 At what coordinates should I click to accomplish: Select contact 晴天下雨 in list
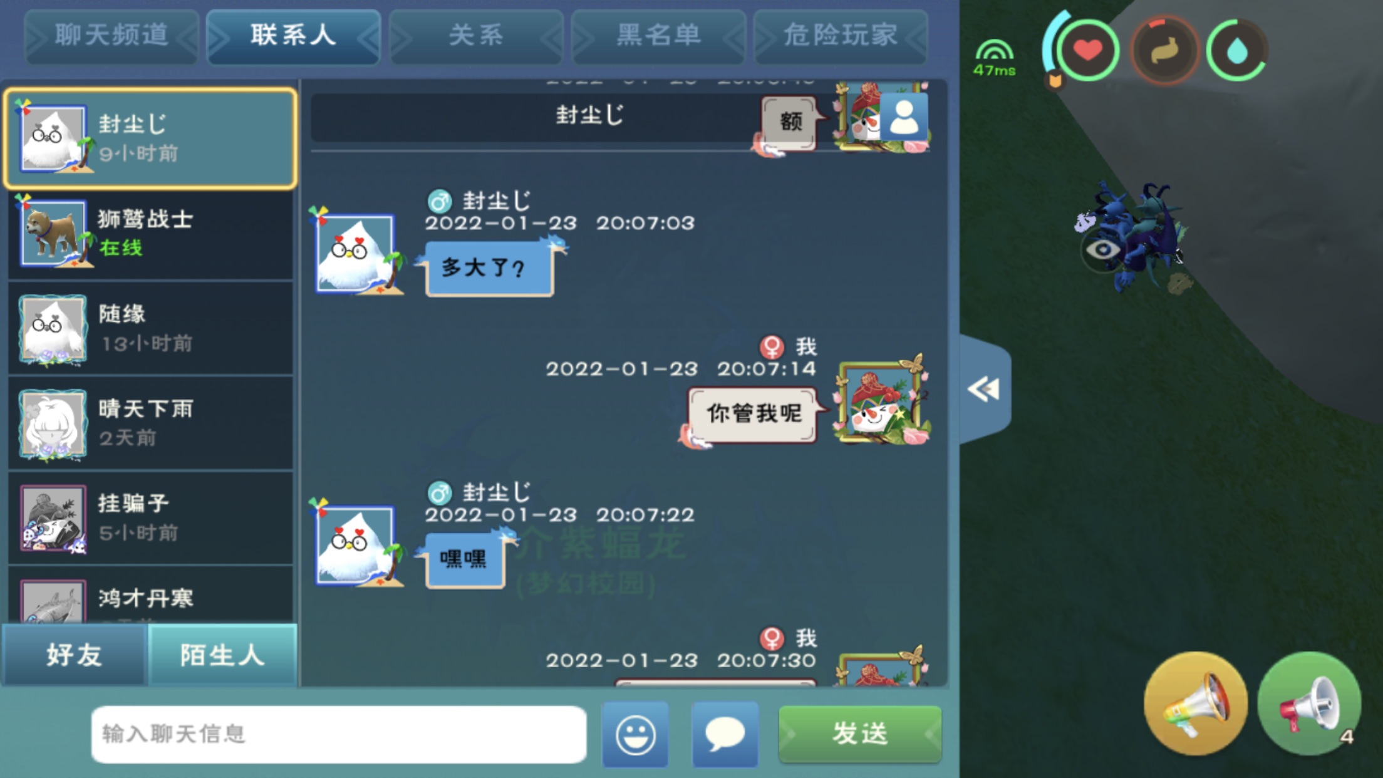[x=150, y=423]
